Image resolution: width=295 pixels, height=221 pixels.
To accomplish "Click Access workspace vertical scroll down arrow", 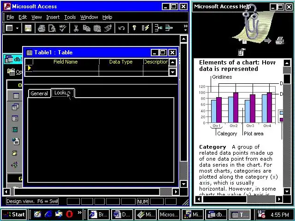I will pyautogui.click(x=183, y=184).
